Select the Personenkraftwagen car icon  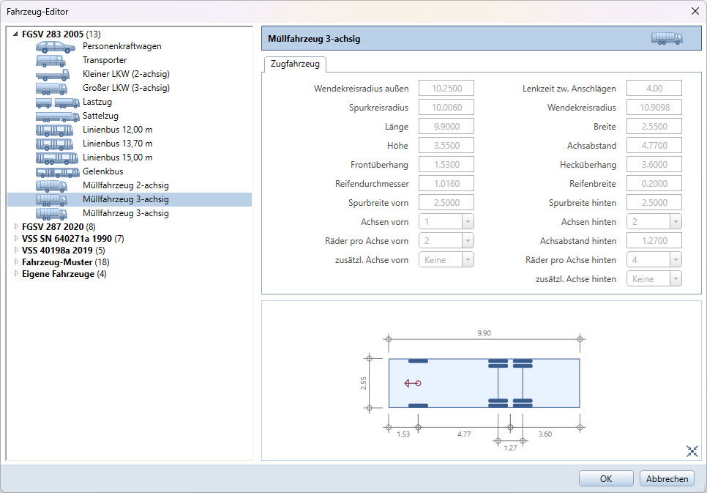click(x=56, y=46)
